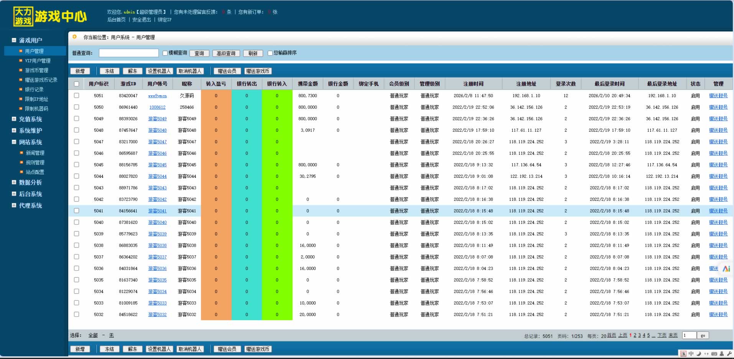Expand the 代理系统 sidebar section
This screenshot has width=734, height=359.
14,205
